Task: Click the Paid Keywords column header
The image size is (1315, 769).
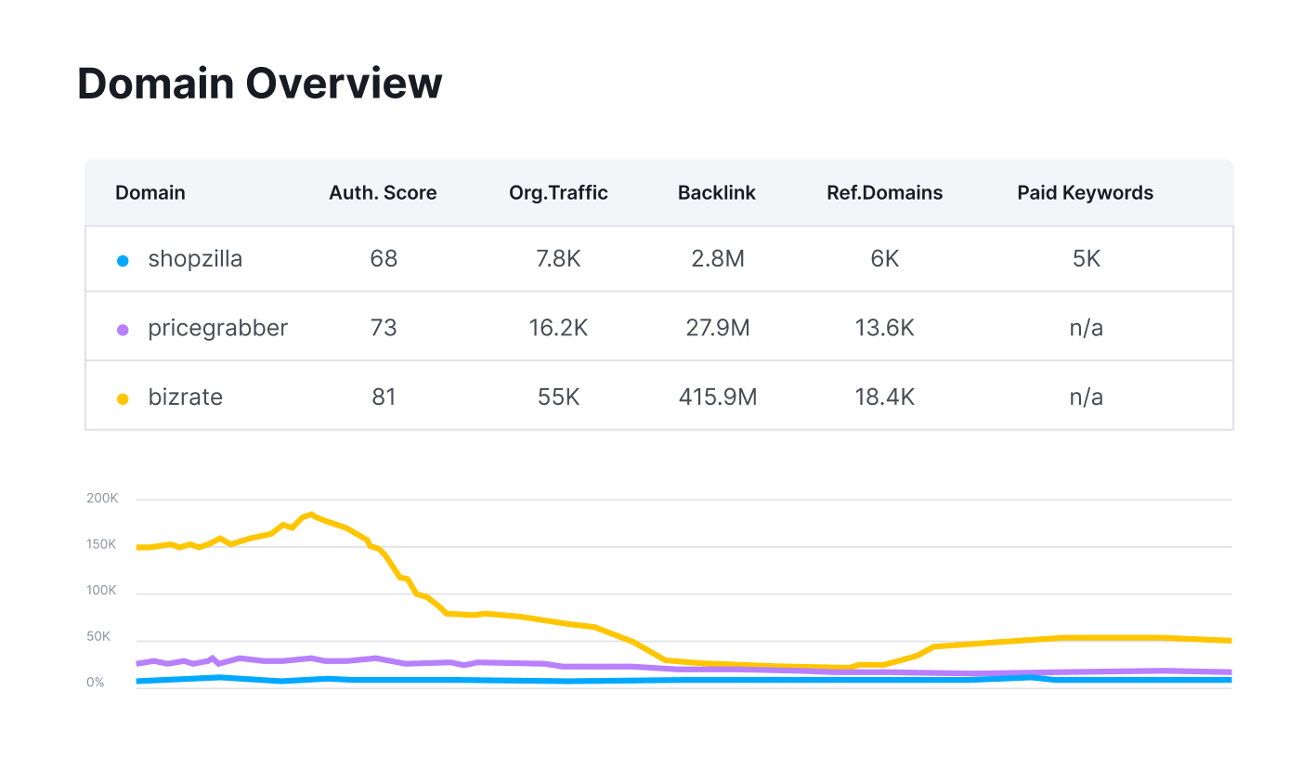Action: pyautogui.click(x=1085, y=192)
